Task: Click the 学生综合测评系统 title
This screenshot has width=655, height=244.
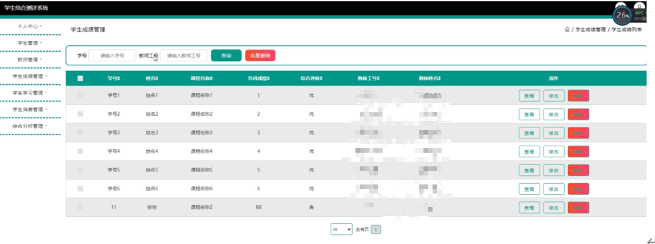Action: 26,8
